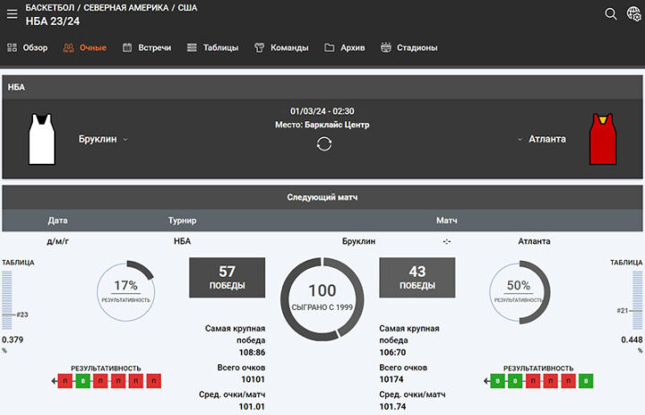Click the Стадионы stadium icon
Viewport: 645px width, 415px height.
point(386,48)
